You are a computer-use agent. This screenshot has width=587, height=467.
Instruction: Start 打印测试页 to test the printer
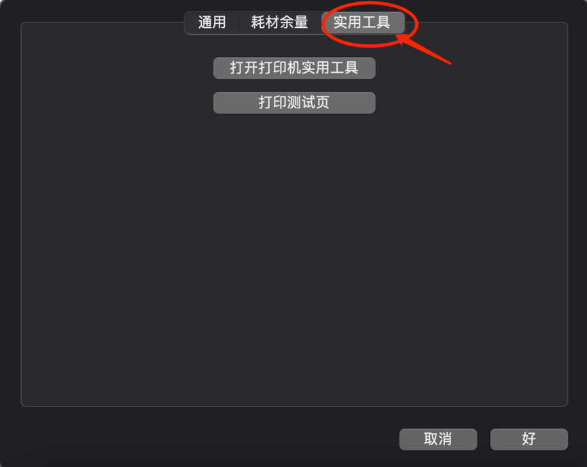[294, 103]
